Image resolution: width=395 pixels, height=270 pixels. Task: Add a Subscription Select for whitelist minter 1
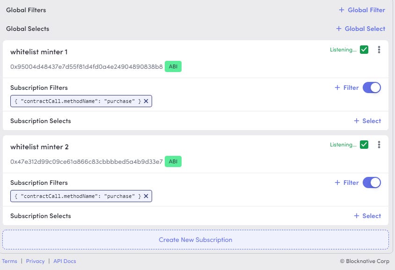point(368,121)
